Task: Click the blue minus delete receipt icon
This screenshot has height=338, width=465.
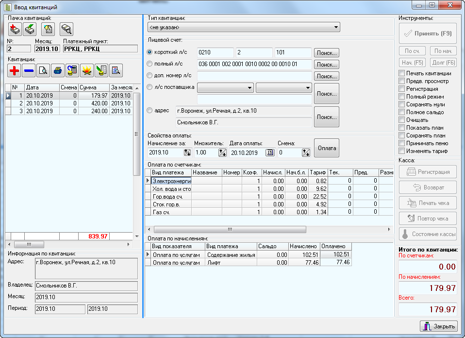Action: tap(29, 71)
